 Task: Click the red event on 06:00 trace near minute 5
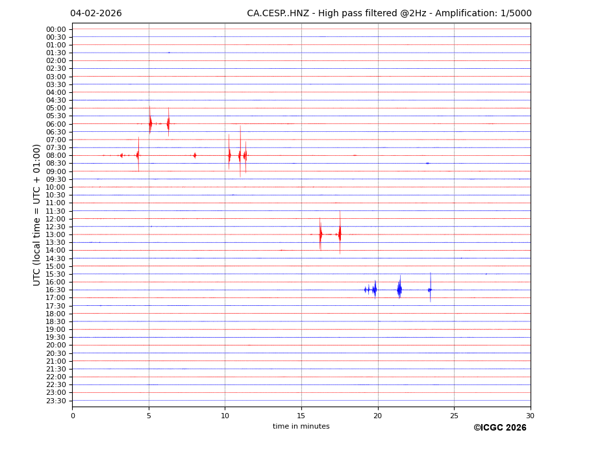150,123
